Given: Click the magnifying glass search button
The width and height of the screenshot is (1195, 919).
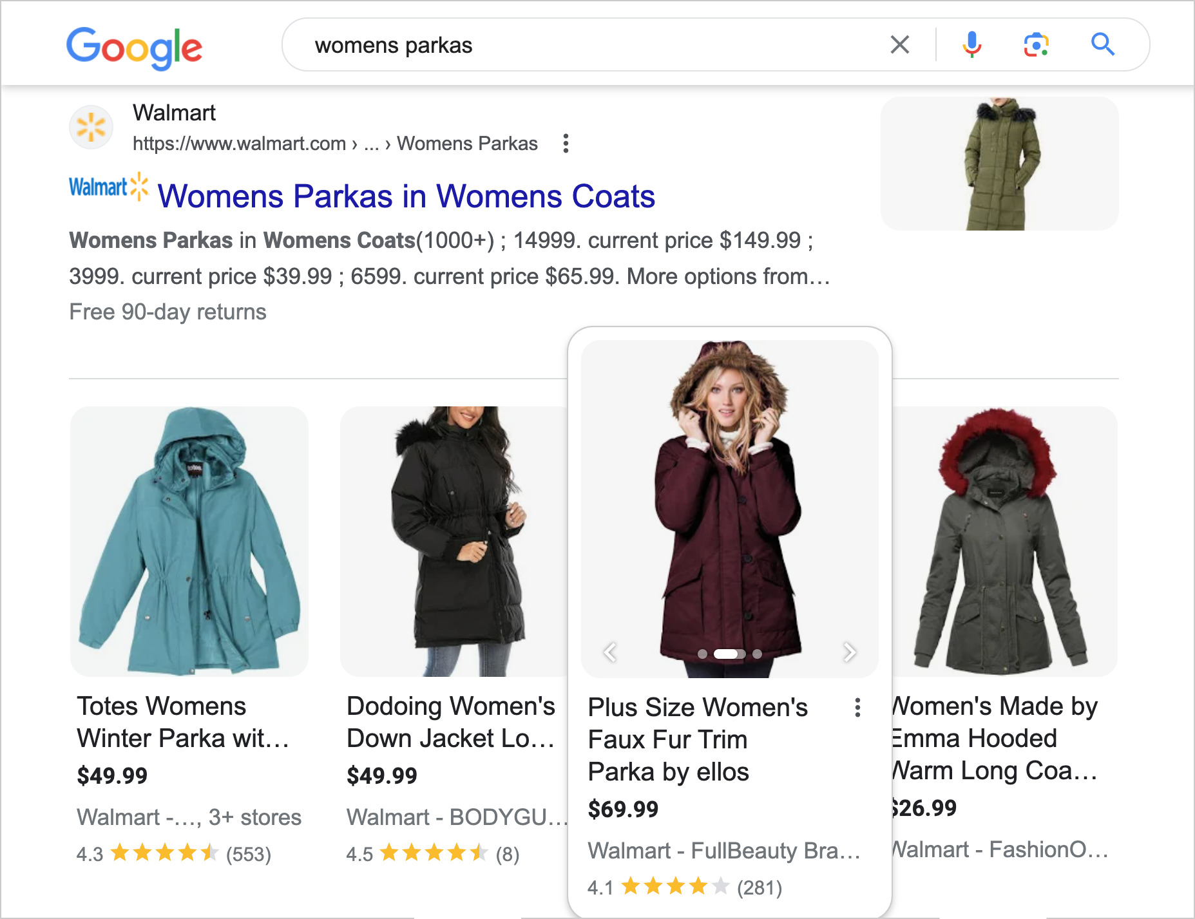Looking at the screenshot, I should click(1102, 44).
